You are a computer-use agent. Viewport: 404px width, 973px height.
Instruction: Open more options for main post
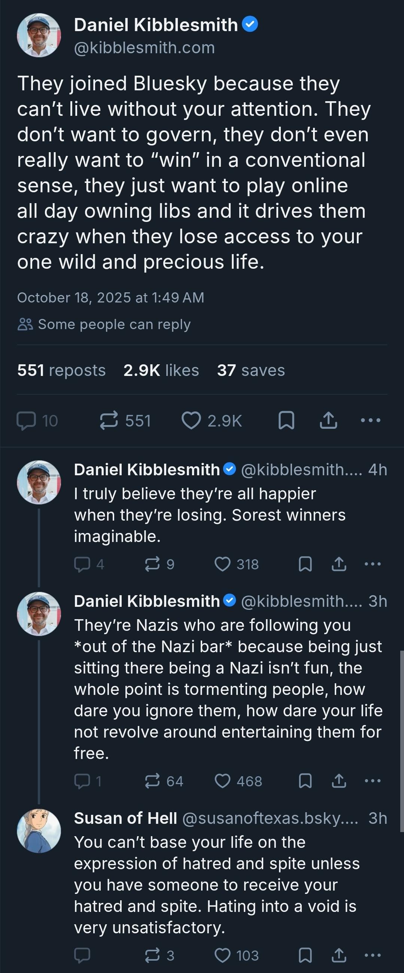tap(370, 421)
